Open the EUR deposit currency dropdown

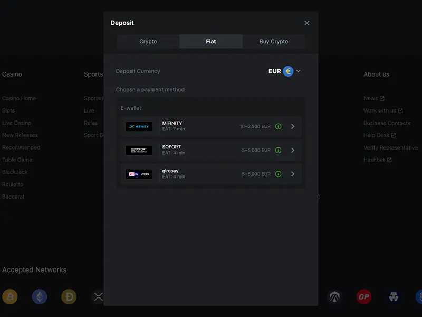click(x=284, y=71)
